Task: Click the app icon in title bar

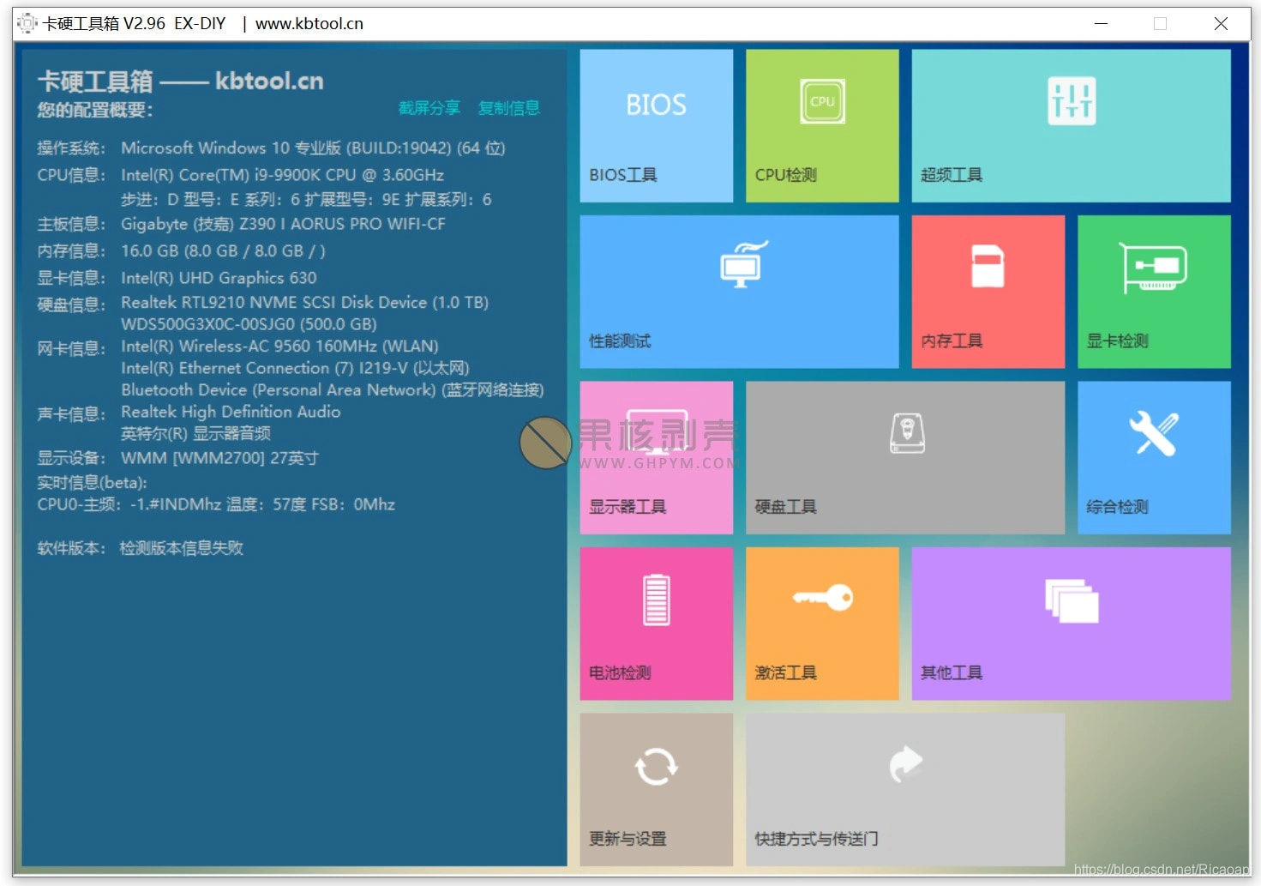Action: click(x=27, y=23)
